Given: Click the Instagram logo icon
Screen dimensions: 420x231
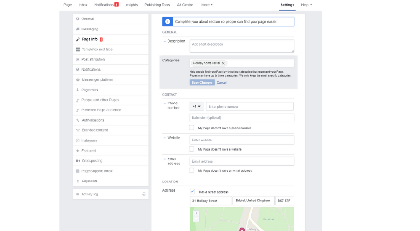Looking at the screenshot, I should 78,140.
